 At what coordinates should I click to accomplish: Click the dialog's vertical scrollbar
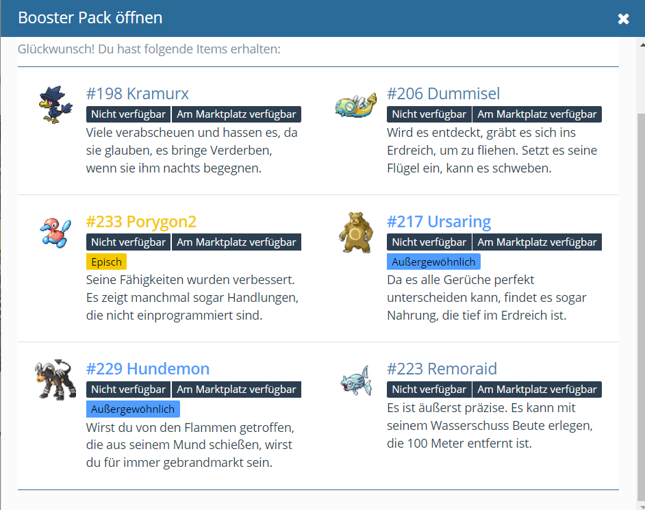coord(640,274)
